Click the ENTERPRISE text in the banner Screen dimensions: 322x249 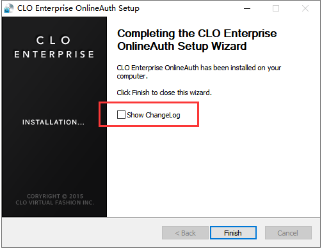[54, 54]
